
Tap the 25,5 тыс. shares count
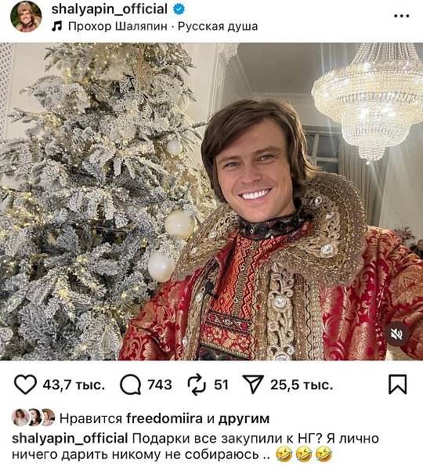[x=302, y=385]
